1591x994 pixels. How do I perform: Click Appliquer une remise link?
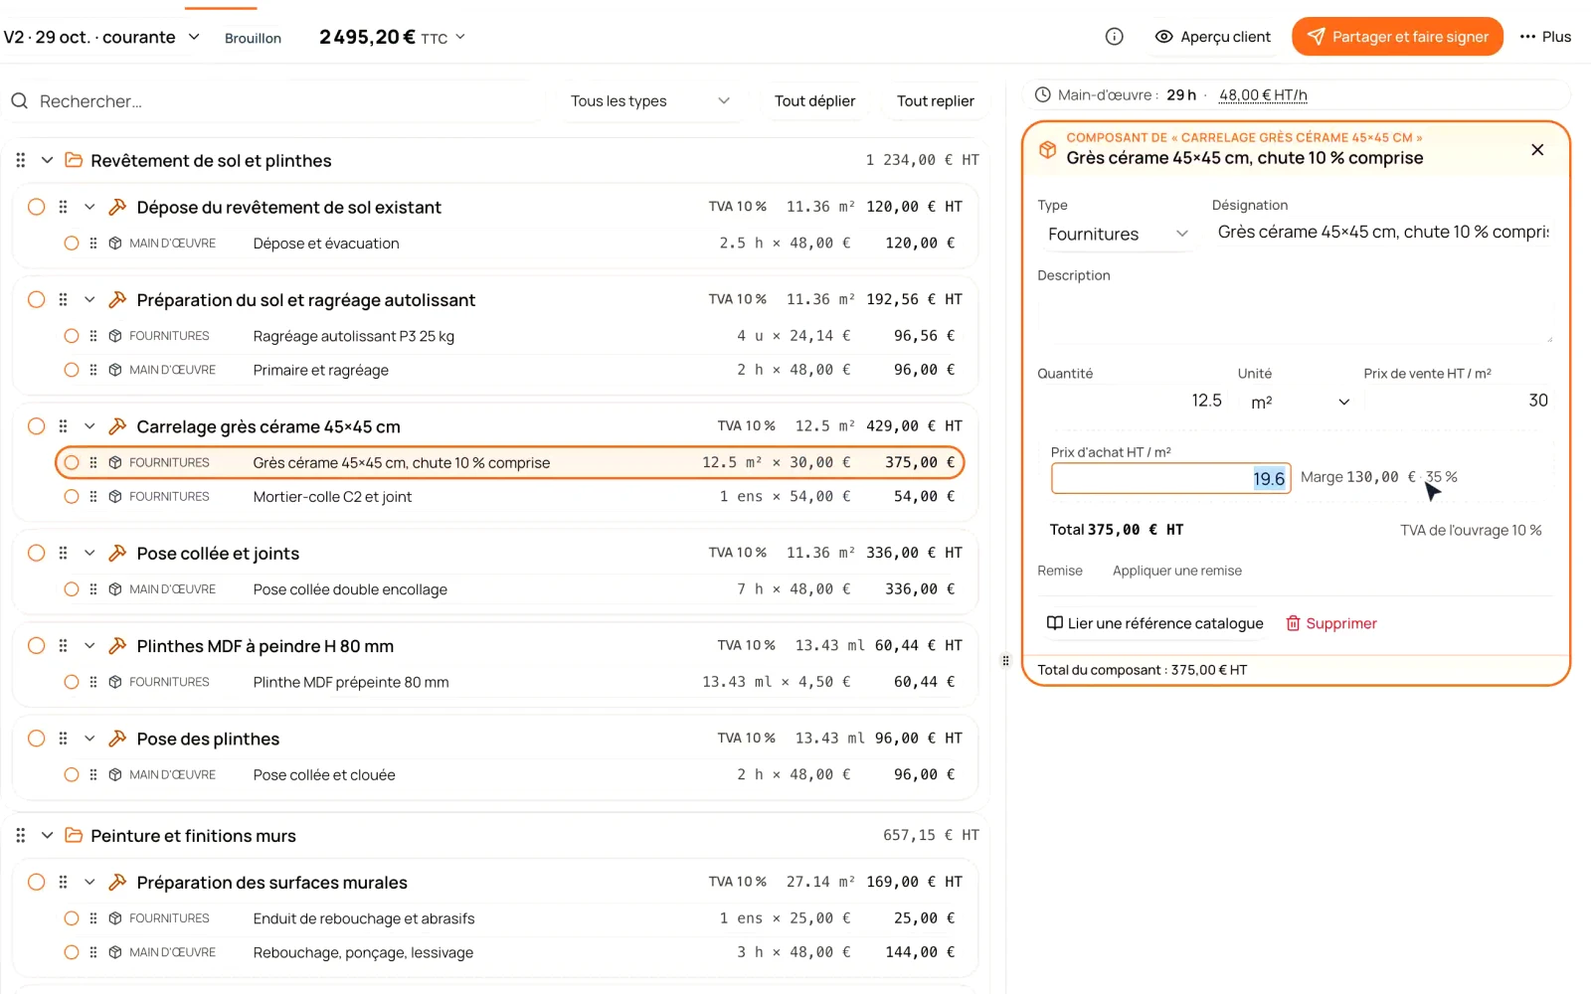coord(1177,571)
